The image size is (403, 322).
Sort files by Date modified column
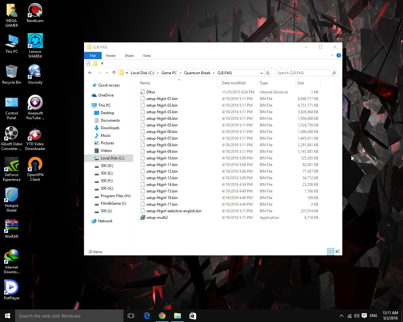[x=234, y=83]
